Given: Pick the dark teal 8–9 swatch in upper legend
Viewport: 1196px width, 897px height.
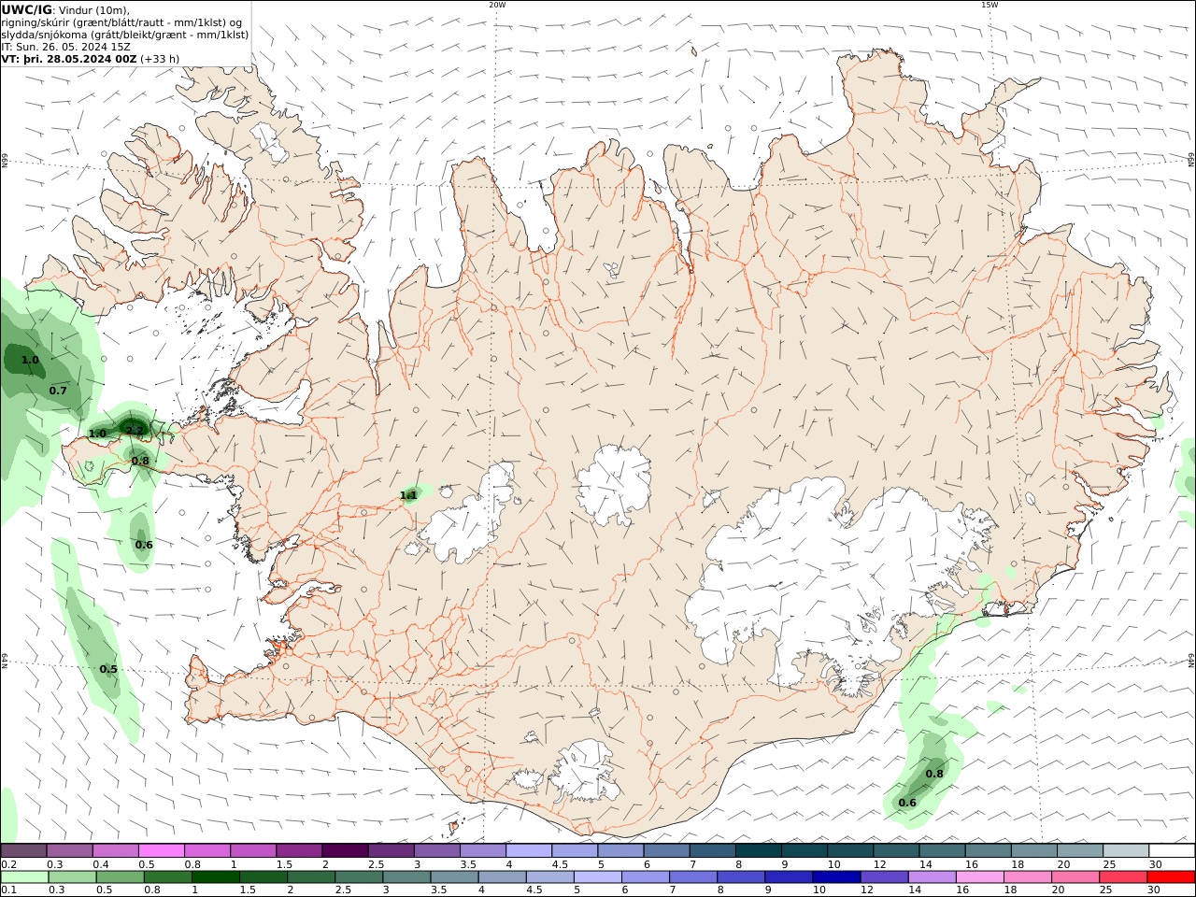Looking at the screenshot, I should [x=759, y=851].
